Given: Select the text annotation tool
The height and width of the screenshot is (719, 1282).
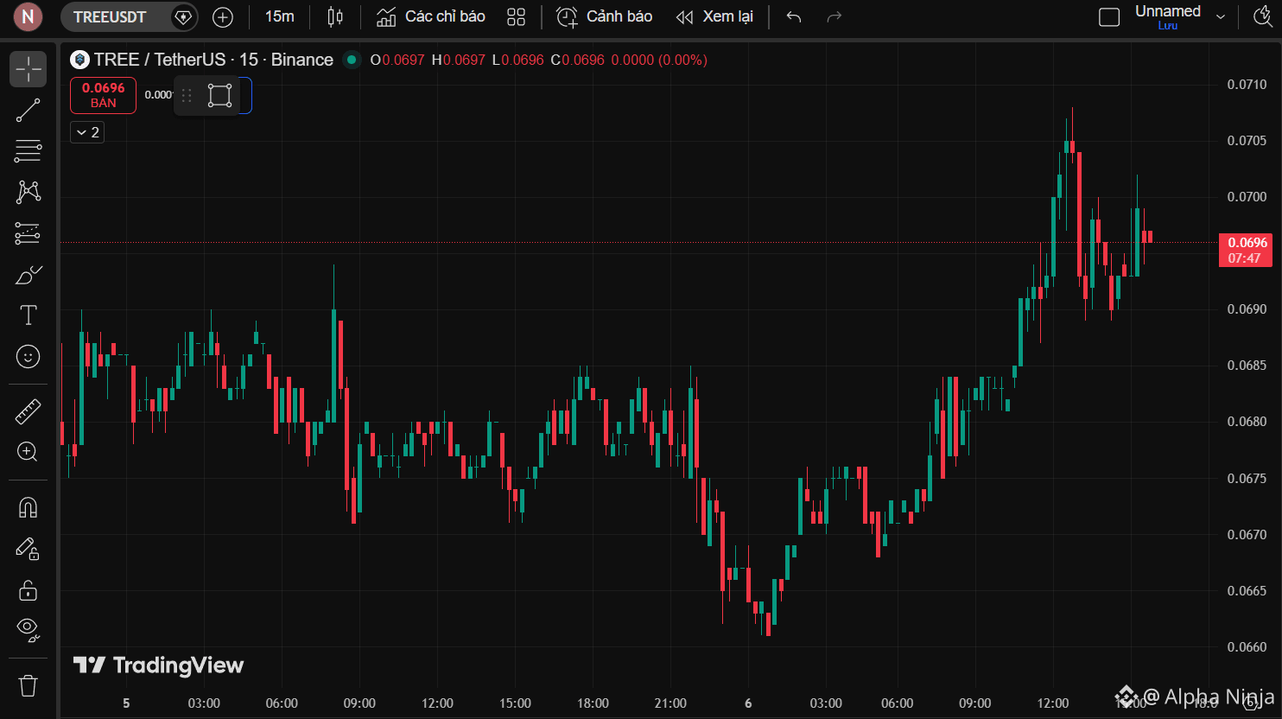Looking at the screenshot, I should click(28, 315).
